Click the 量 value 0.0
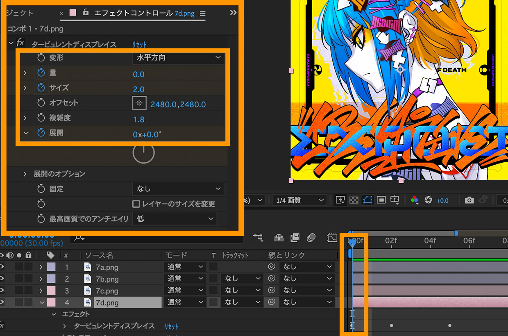The image size is (508, 336). (x=139, y=74)
